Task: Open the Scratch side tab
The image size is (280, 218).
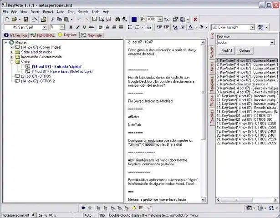Action: click(212, 53)
